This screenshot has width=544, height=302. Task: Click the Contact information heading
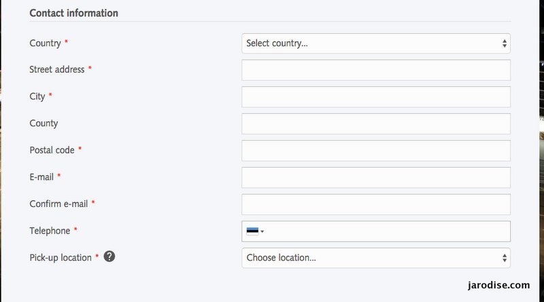pyautogui.click(x=73, y=13)
